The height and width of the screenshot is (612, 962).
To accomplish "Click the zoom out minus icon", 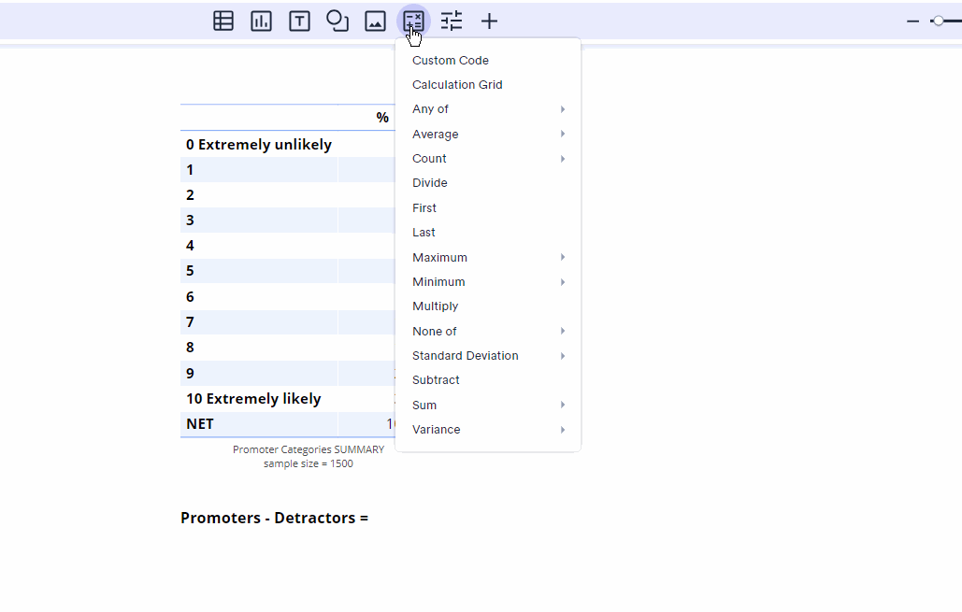I will point(913,19).
